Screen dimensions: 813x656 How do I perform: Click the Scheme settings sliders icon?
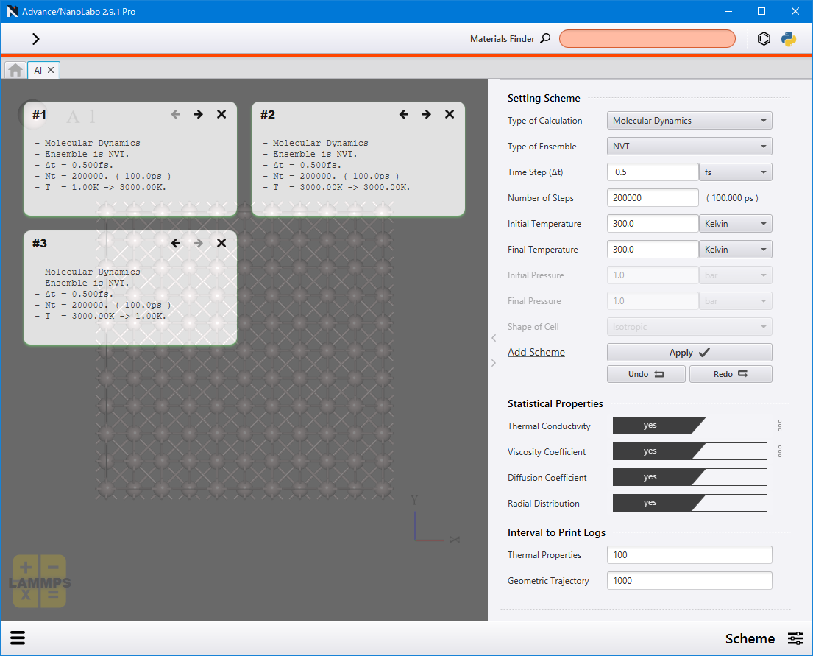(x=795, y=638)
